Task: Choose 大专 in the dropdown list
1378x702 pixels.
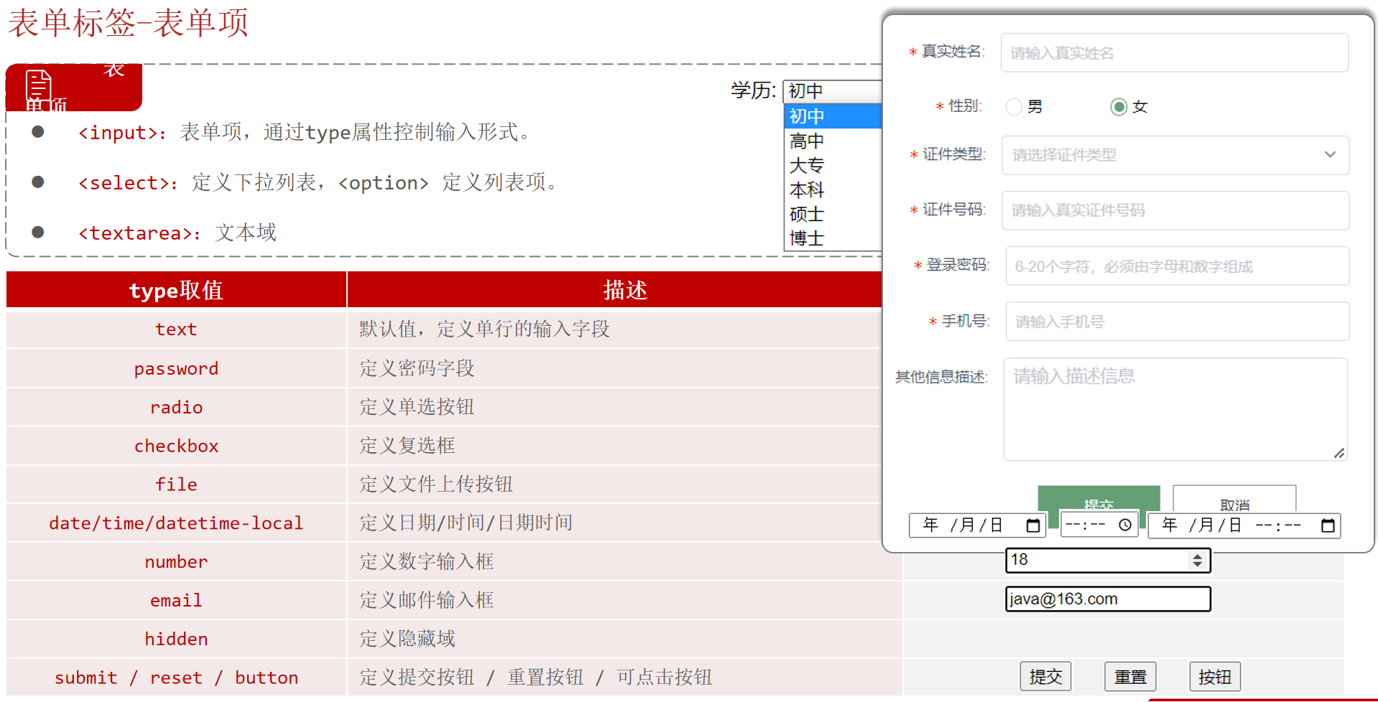Action: coord(832,165)
